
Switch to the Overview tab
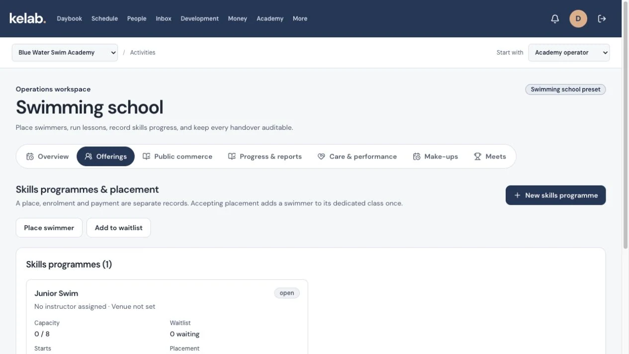coord(47,157)
